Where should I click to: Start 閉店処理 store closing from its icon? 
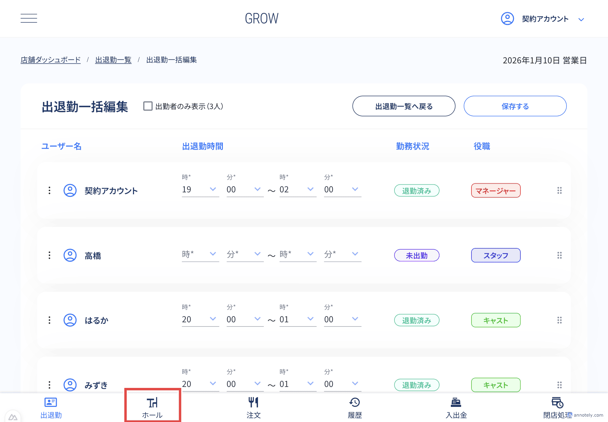click(x=557, y=403)
